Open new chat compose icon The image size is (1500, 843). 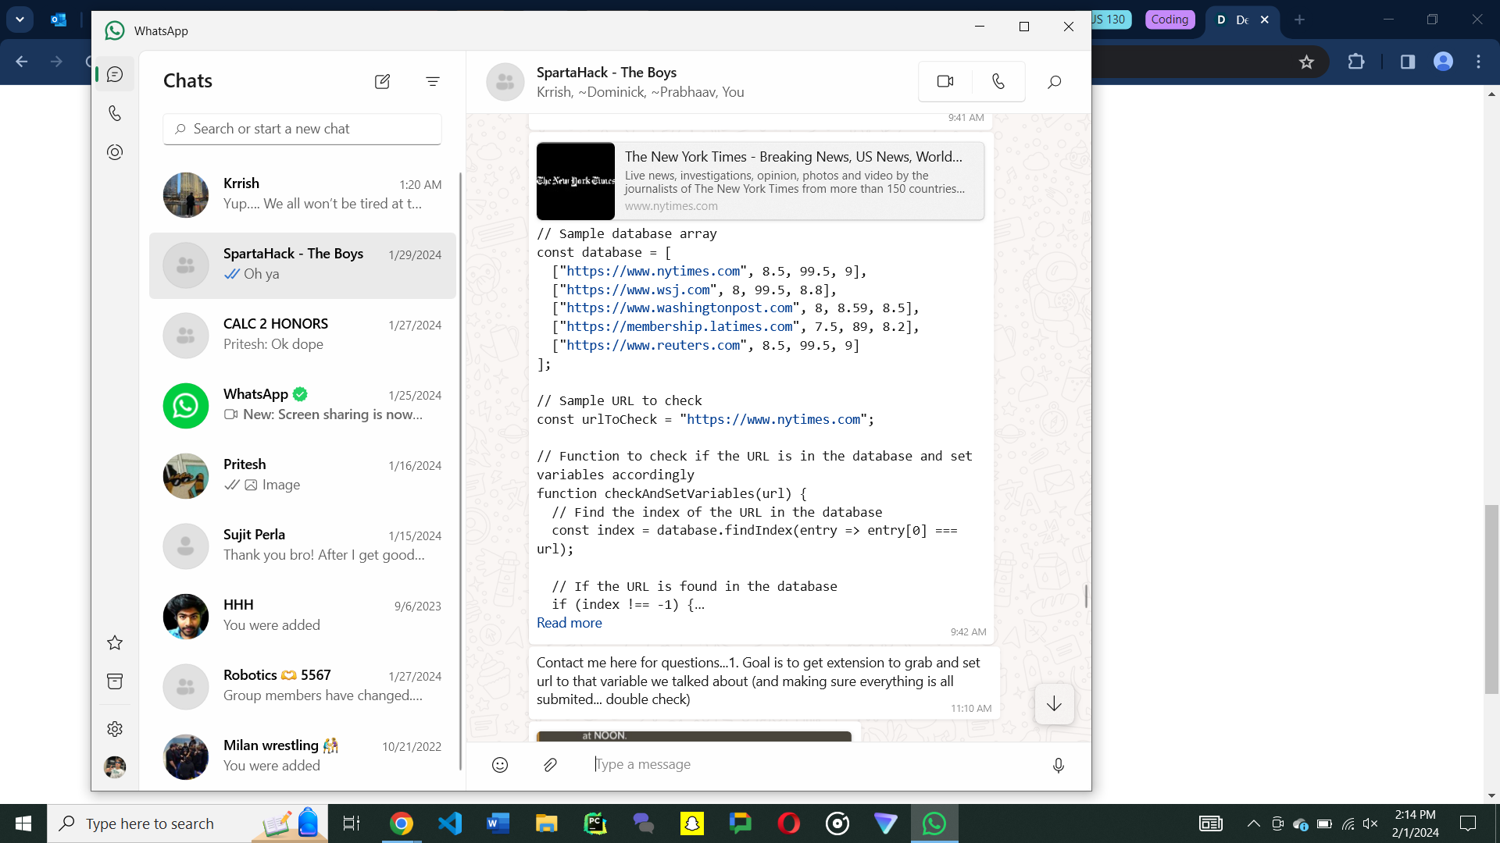click(x=382, y=81)
